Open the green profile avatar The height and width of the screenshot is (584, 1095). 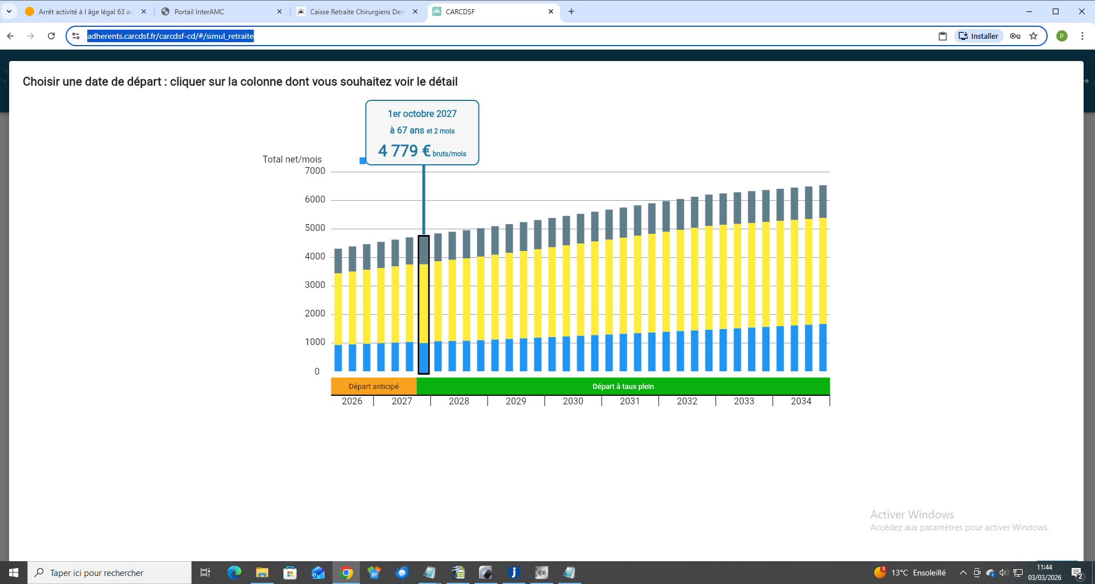click(x=1062, y=36)
